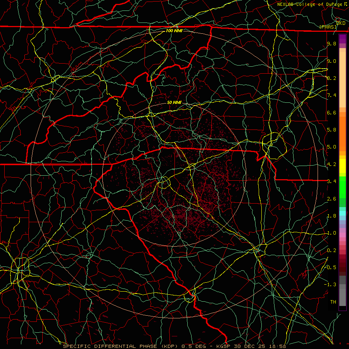Click the 5.8 scale value
This screenshot has height=349, width=349.
click(332, 130)
